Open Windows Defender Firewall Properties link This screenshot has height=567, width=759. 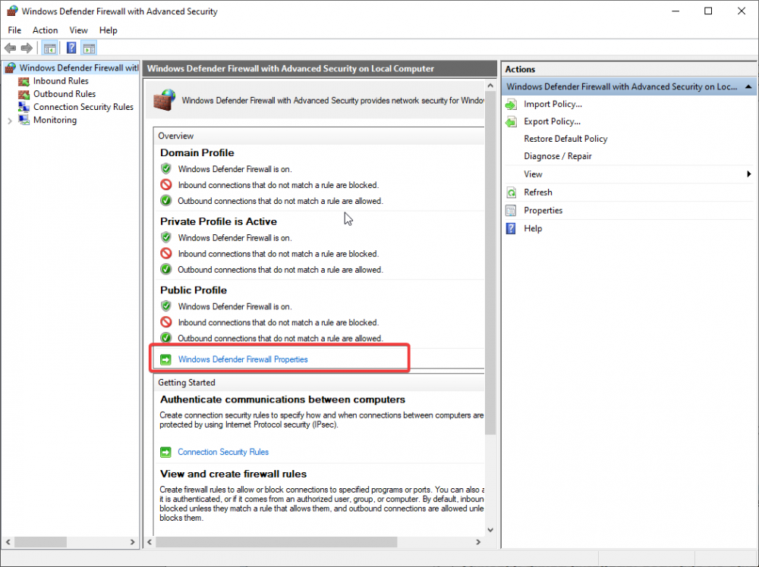tap(243, 359)
